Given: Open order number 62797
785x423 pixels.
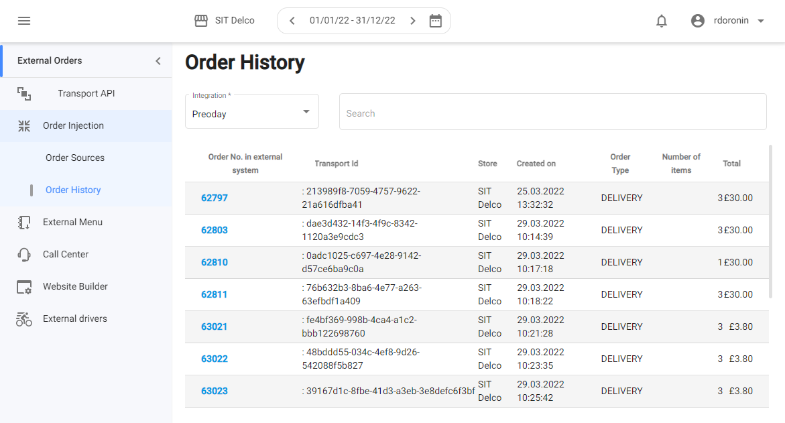Looking at the screenshot, I should 215,198.
